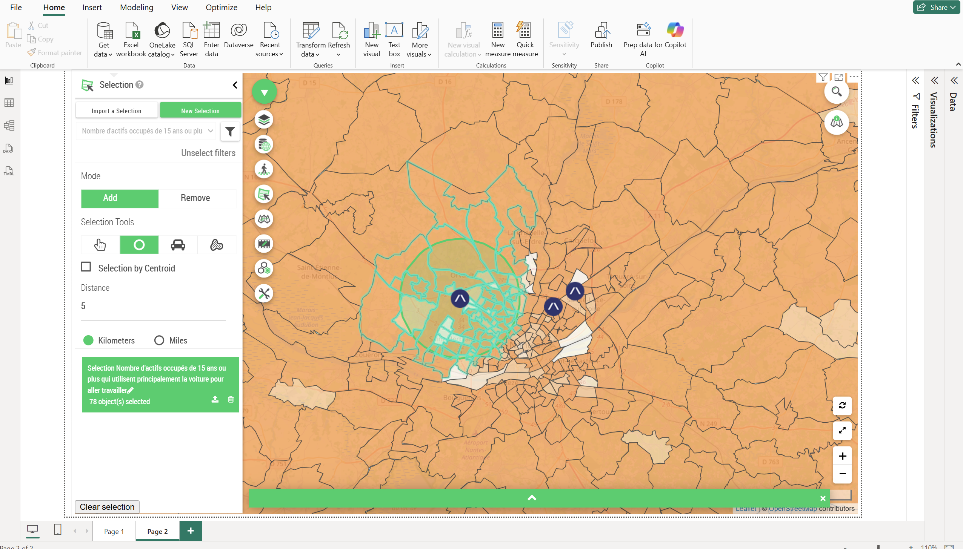
Task: Expand the bottom green panel chevron
Action: tap(532, 498)
